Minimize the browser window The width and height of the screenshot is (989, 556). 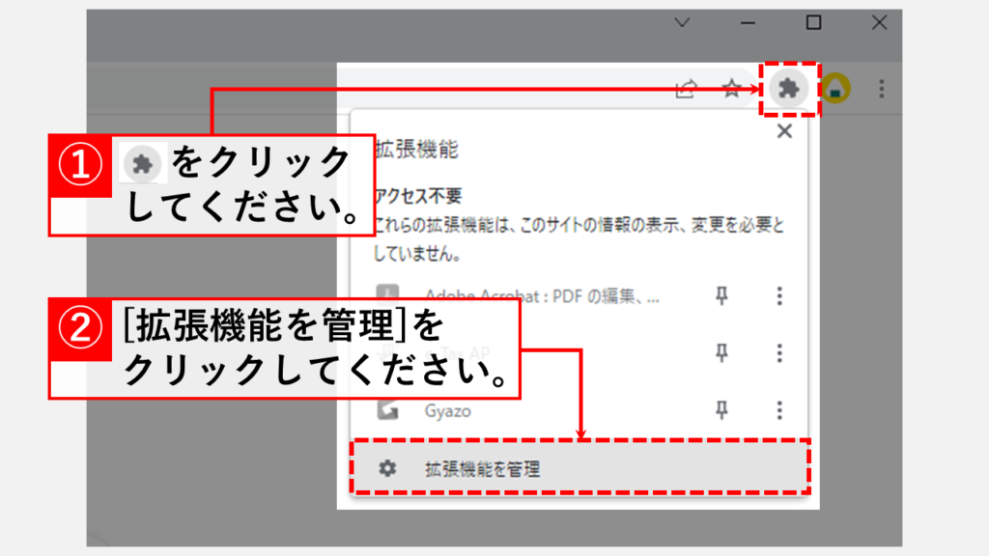point(749,23)
